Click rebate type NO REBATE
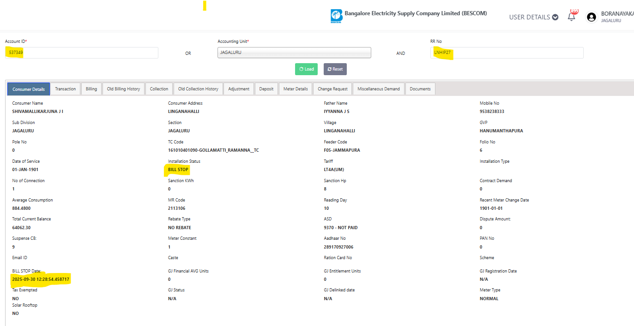634x326 pixels. point(180,228)
